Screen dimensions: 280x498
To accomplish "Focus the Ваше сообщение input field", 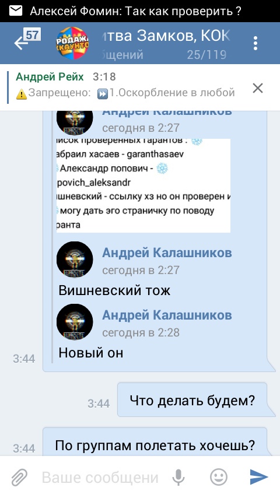I will pos(100,478).
